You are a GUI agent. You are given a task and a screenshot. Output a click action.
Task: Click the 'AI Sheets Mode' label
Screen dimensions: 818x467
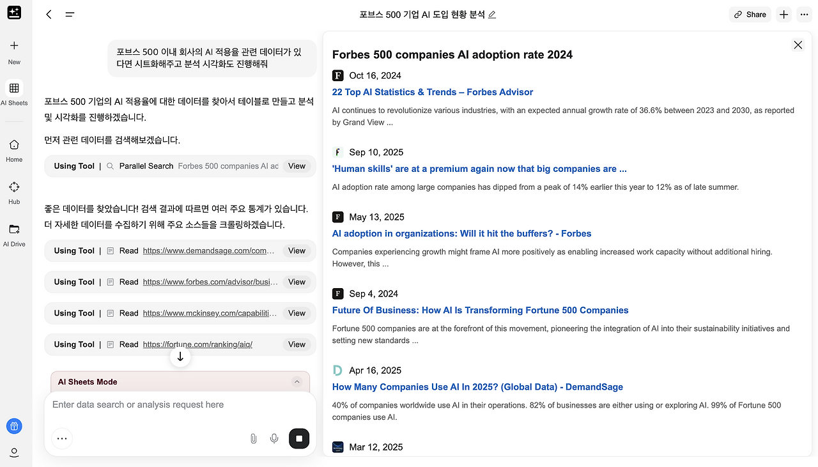coord(88,382)
